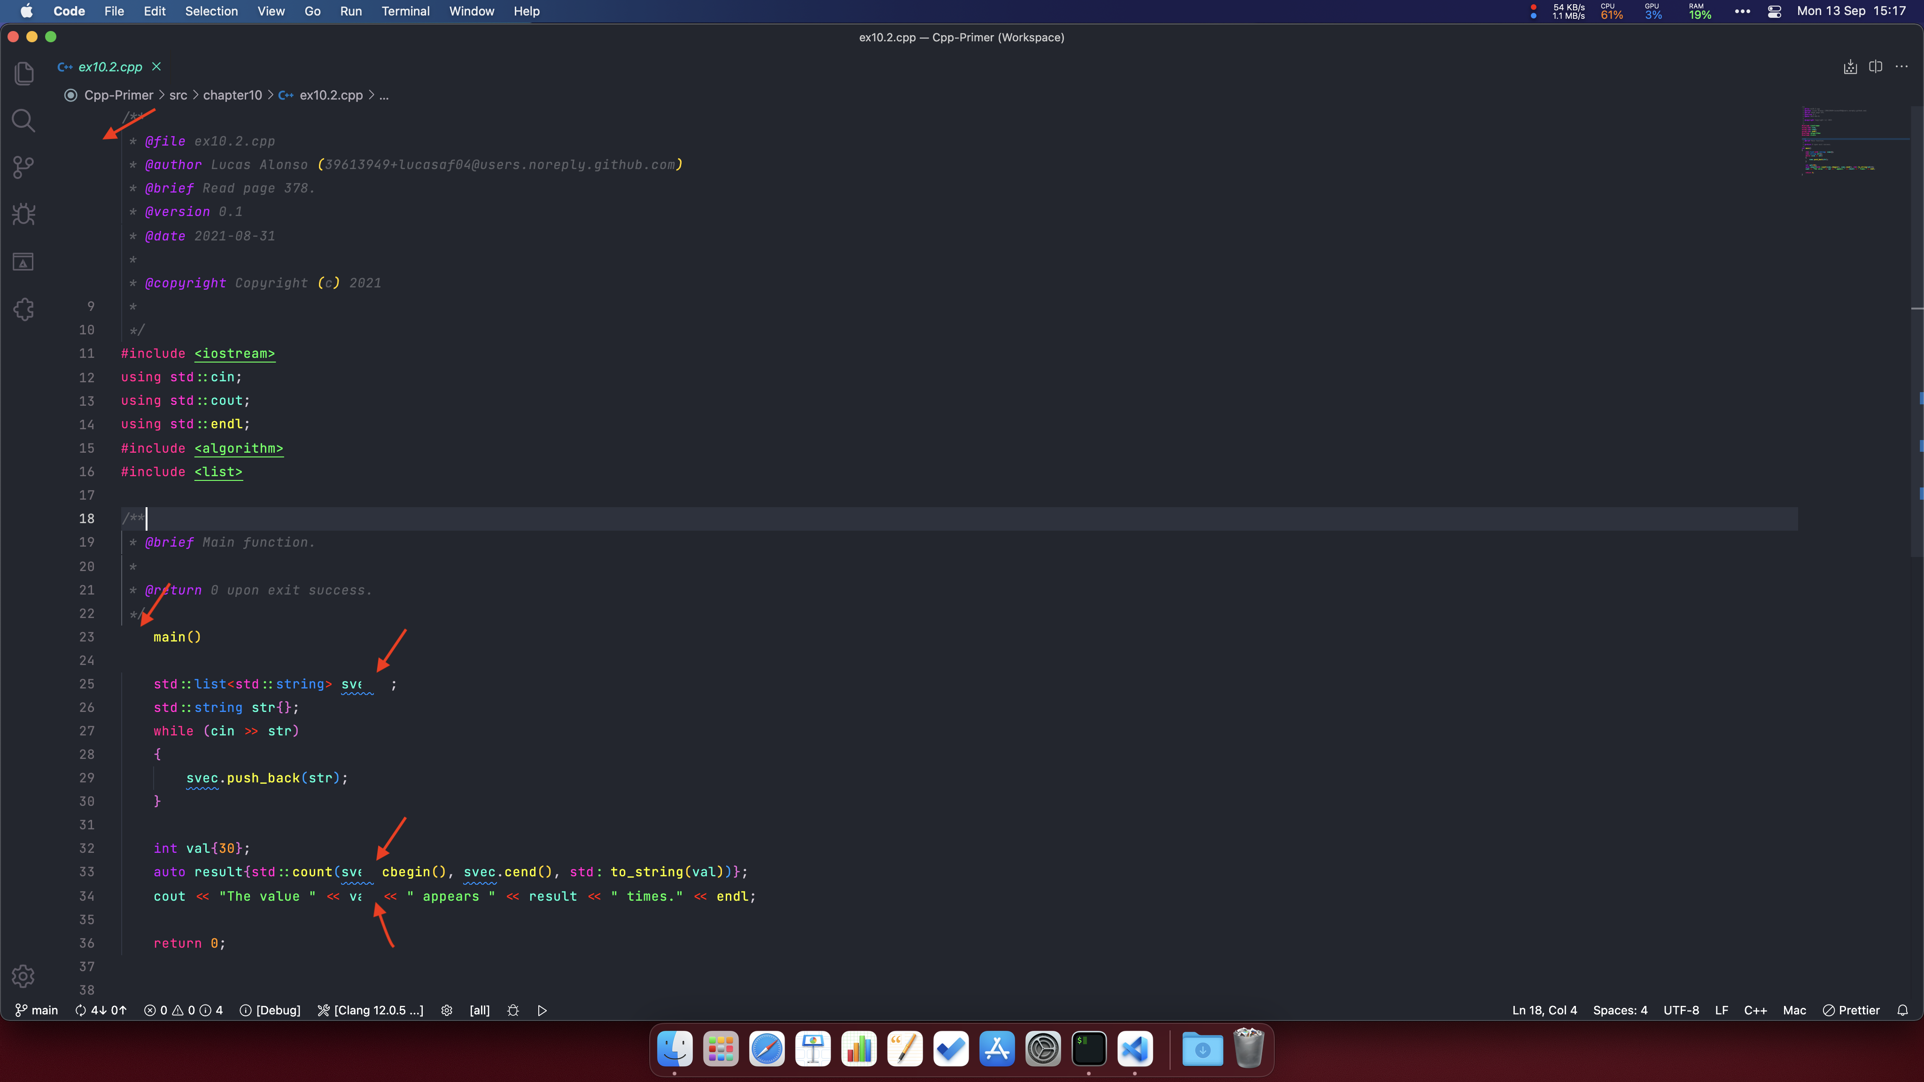
Task: Click the split editor right icon
Action: [x=1876, y=67]
